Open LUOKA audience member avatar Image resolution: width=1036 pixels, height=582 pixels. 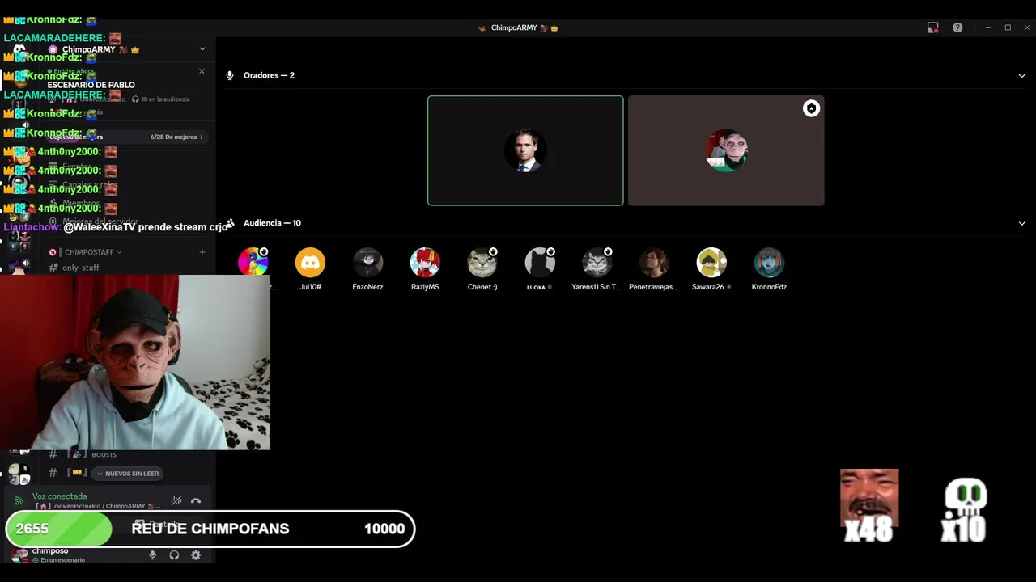tap(540, 262)
